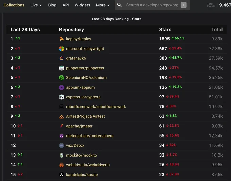Open the mockito/mockito repository link
Viewport: 231px width, 181px height.
pyautogui.click(x=82, y=155)
